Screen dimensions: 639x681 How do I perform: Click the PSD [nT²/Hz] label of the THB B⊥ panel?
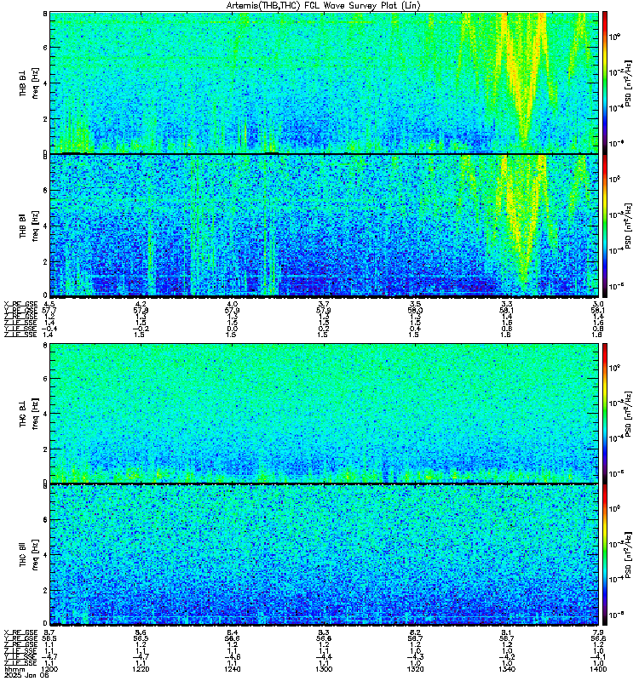coord(628,83)
